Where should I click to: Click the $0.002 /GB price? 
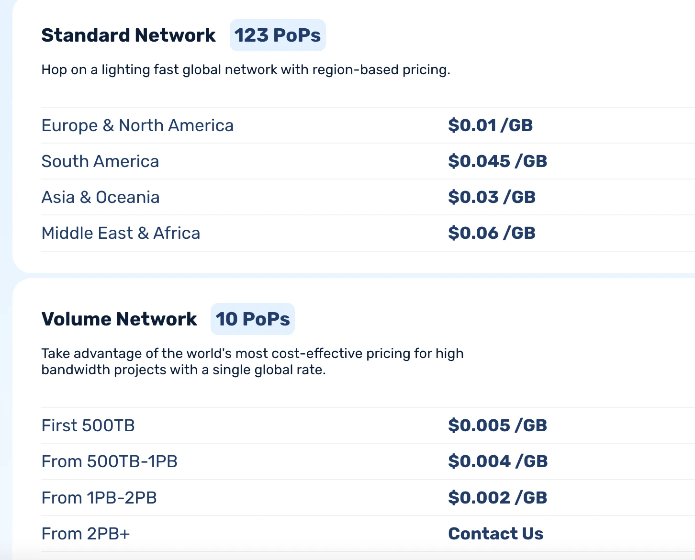point(497,498)
